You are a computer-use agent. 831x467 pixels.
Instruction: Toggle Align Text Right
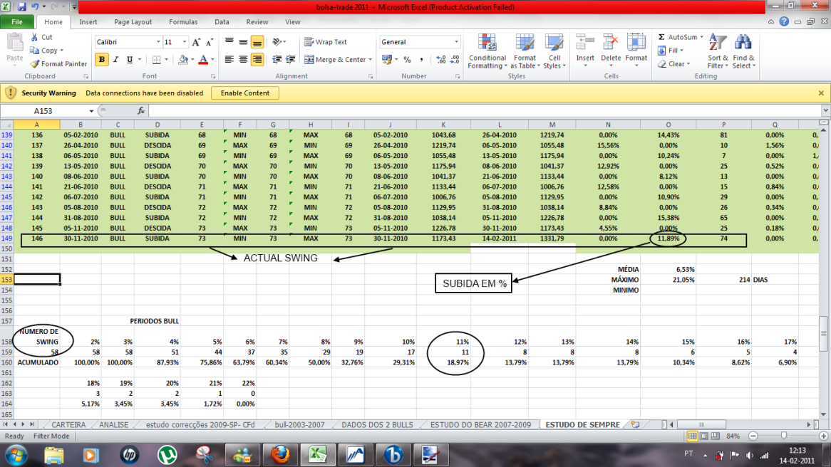tap(257, 59)
